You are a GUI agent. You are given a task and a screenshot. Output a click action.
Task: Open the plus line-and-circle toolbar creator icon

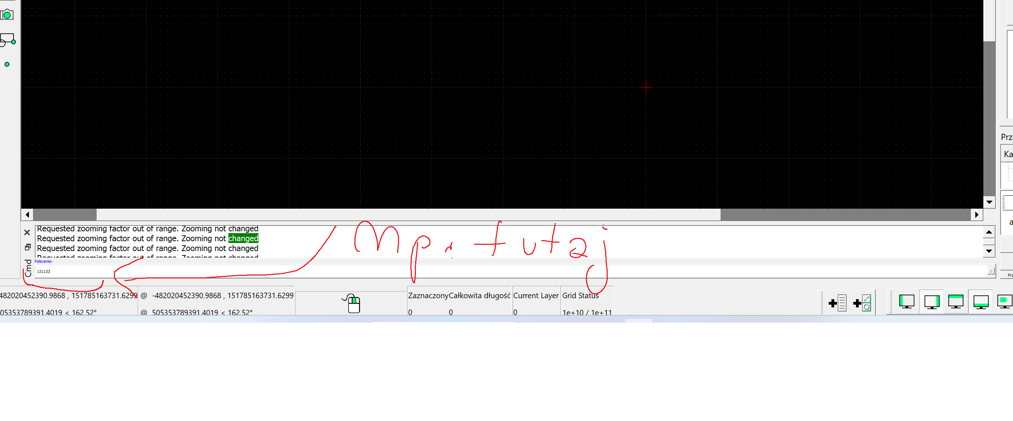point(862,303)
